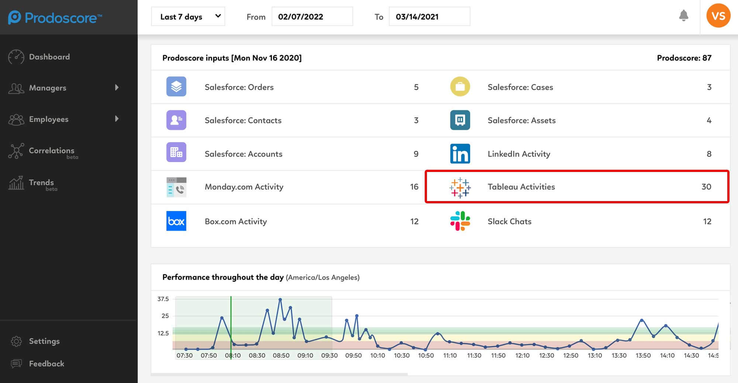Open the Managers menu item
This screenshot has width=738, height=383.
pos(48,88)
